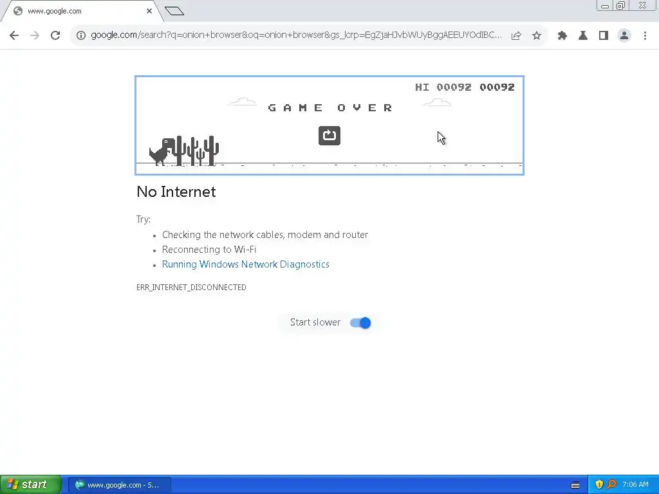Click the No Internet heading

[176, 192]
